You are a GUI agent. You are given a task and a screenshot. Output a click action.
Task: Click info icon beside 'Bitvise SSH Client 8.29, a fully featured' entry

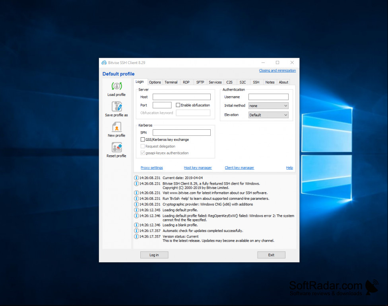136,183
